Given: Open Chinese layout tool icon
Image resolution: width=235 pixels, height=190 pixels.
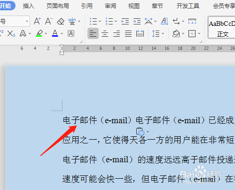Looking at the screenshot, I should (149, 21).
